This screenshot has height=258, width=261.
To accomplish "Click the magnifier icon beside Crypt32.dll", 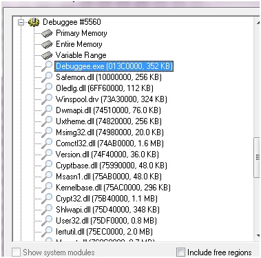I will [47, 199].
